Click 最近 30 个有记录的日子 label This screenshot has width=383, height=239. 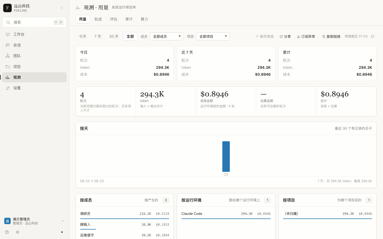(353, 129)
